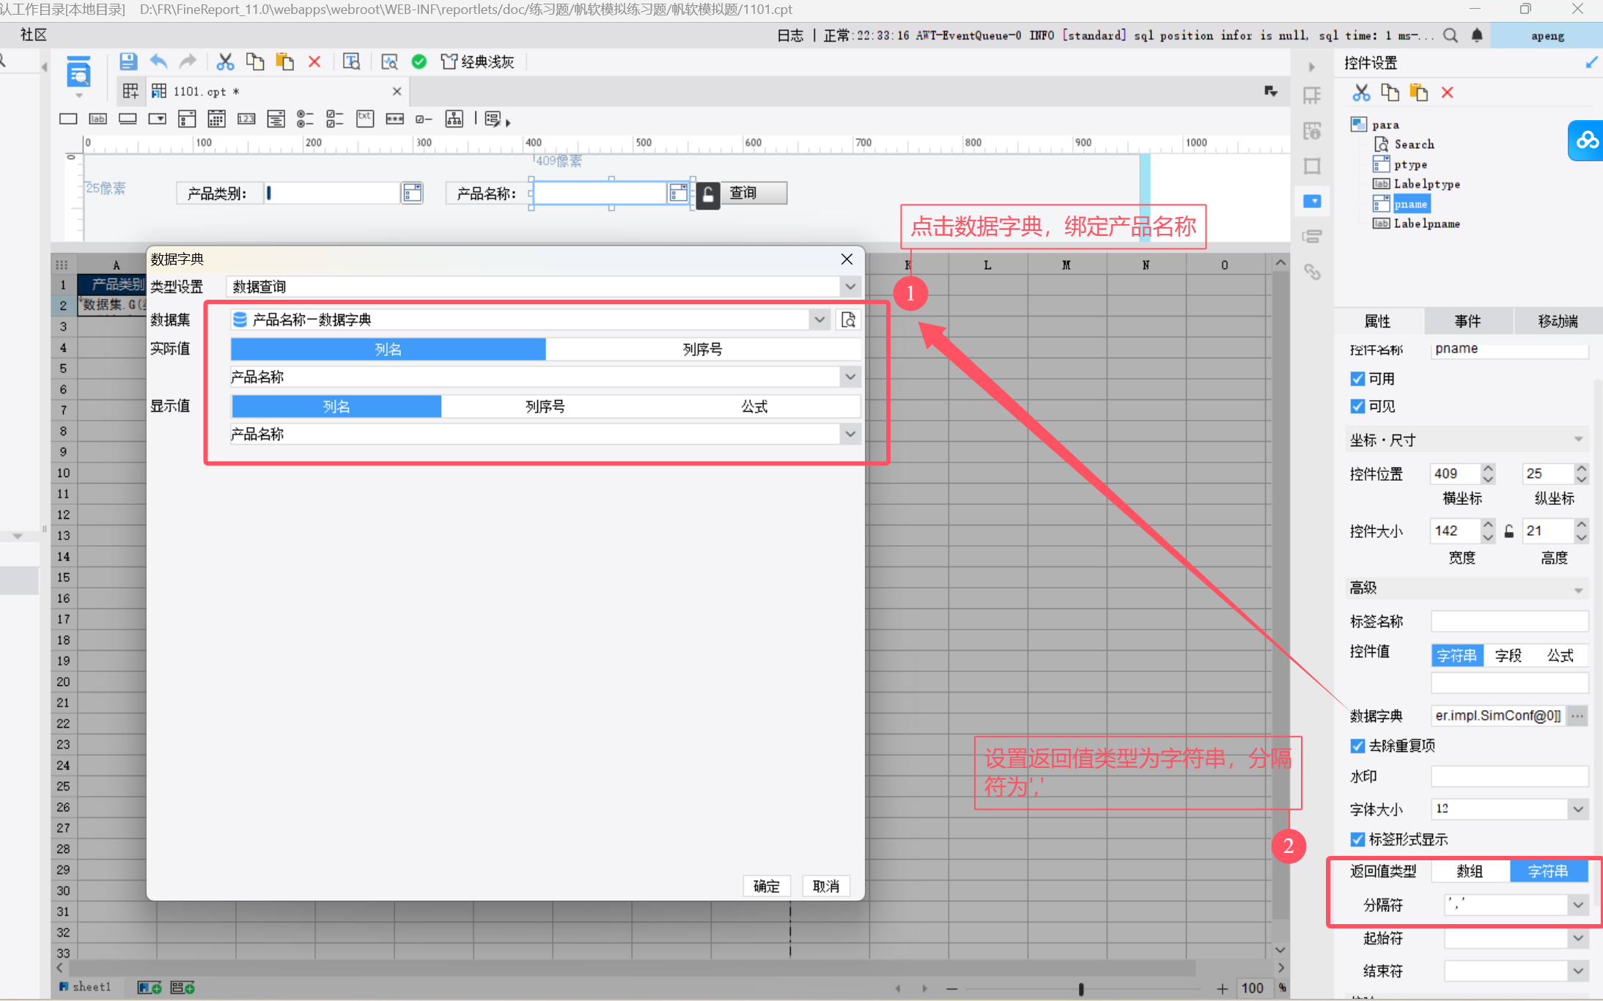Click the scissors cut icon in toolbar
The width and height of the screenshot is (1603, 1001).
225,62
